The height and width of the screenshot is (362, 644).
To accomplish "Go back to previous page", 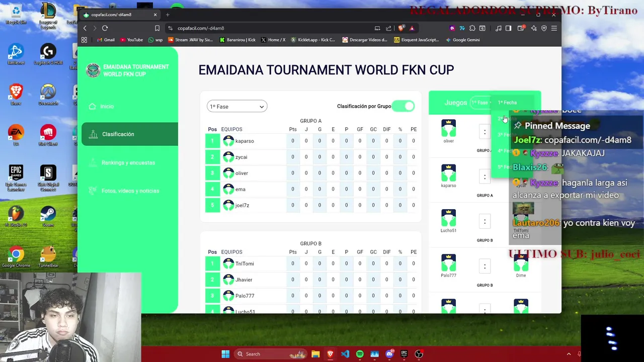I will (85, 28).
